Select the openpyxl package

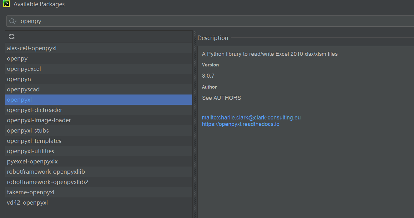pyautogui.click(x=19, y=99)
